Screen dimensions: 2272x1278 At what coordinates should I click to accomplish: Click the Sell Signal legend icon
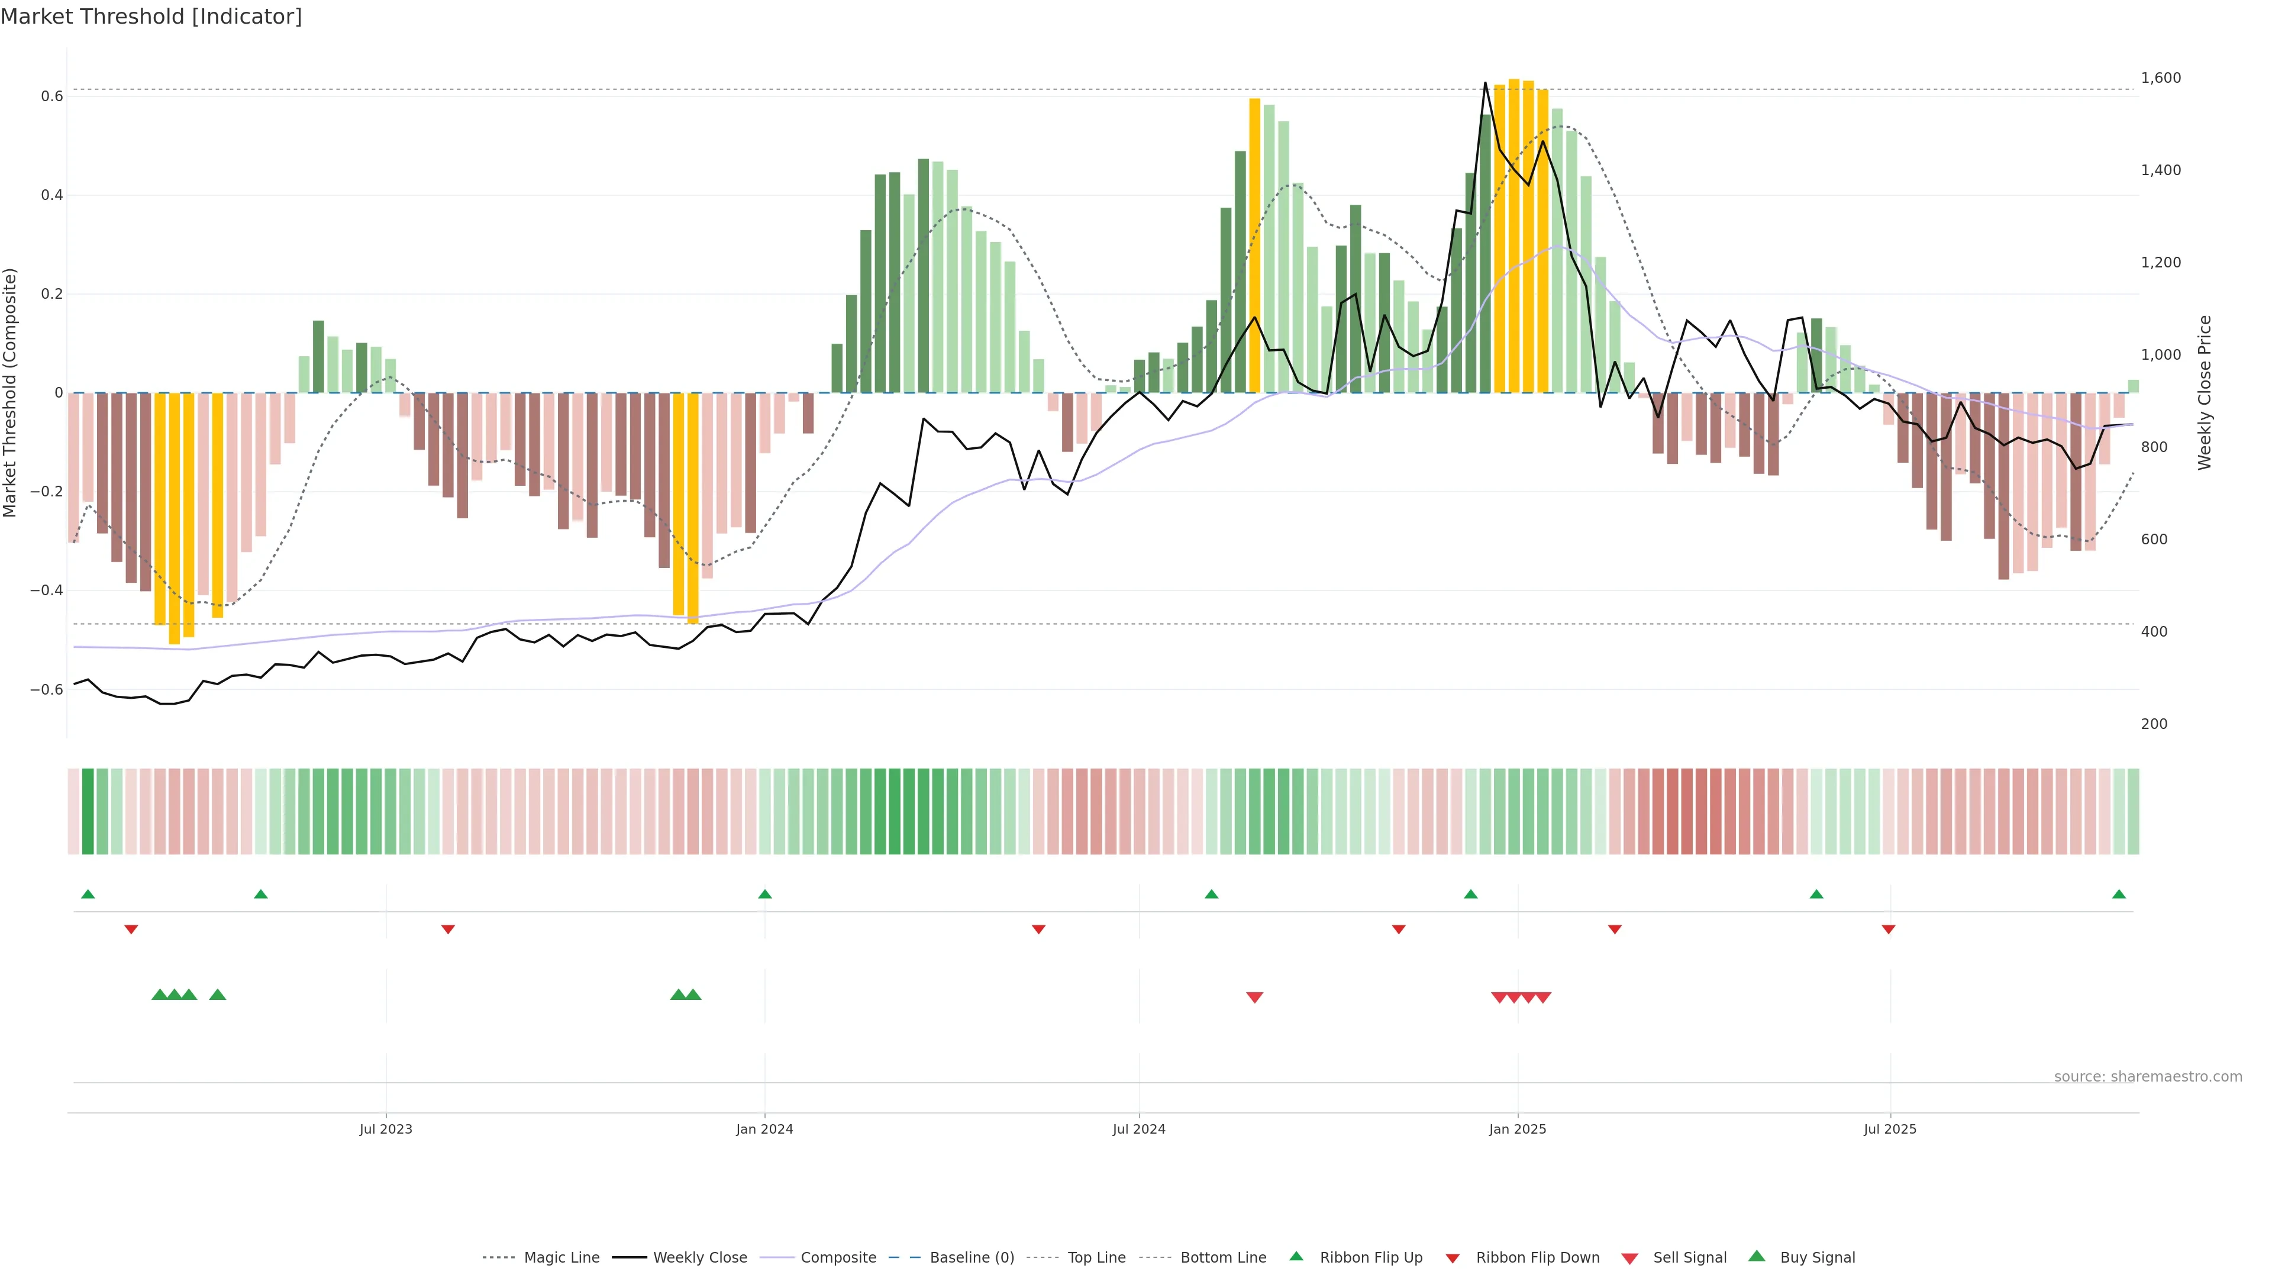1630,1258
